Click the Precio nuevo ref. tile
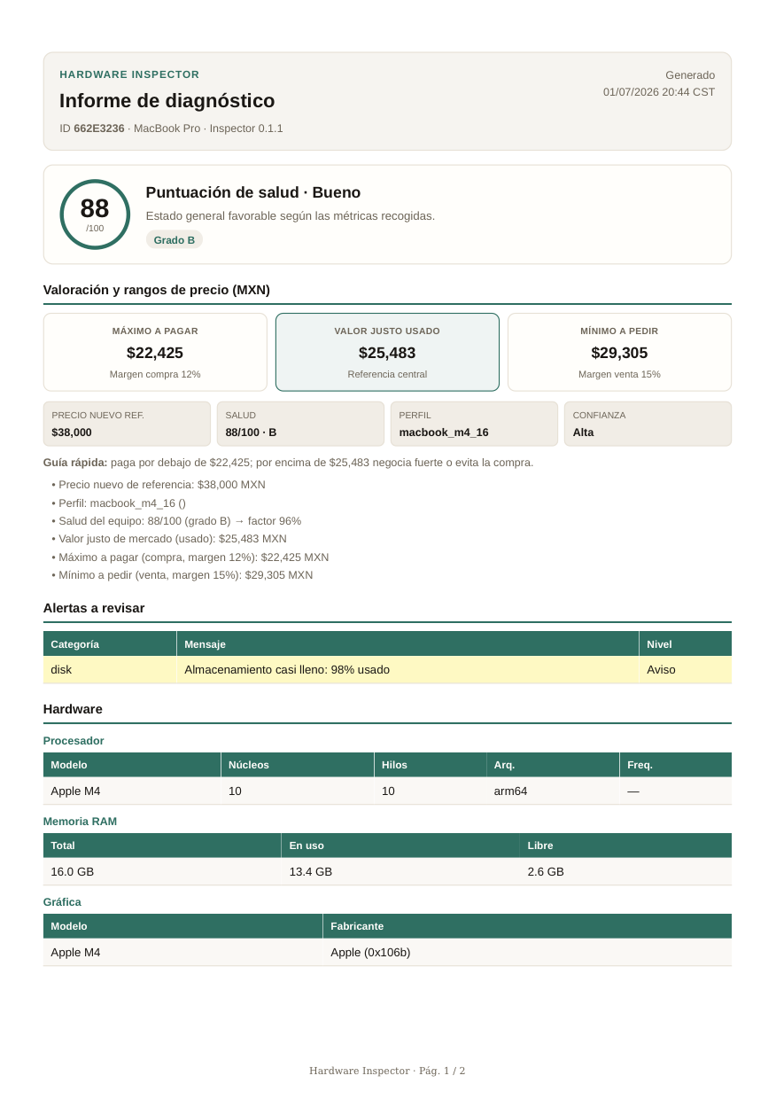This screenshot has height=1099, width=776. 127,424
